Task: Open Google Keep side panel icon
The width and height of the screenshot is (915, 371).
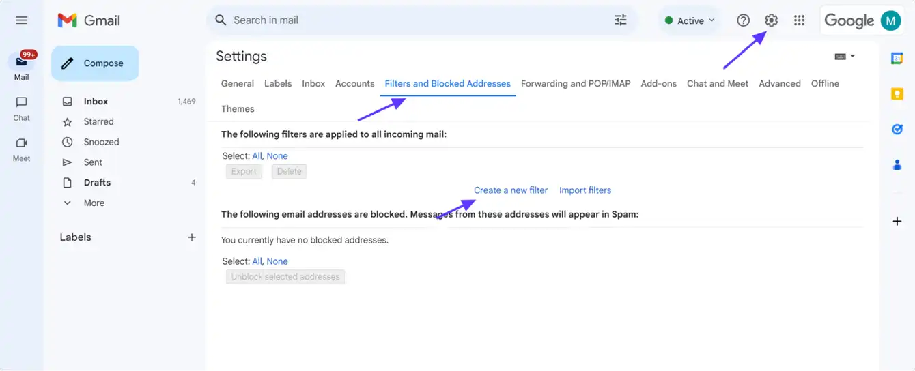Action: point(897,94)
